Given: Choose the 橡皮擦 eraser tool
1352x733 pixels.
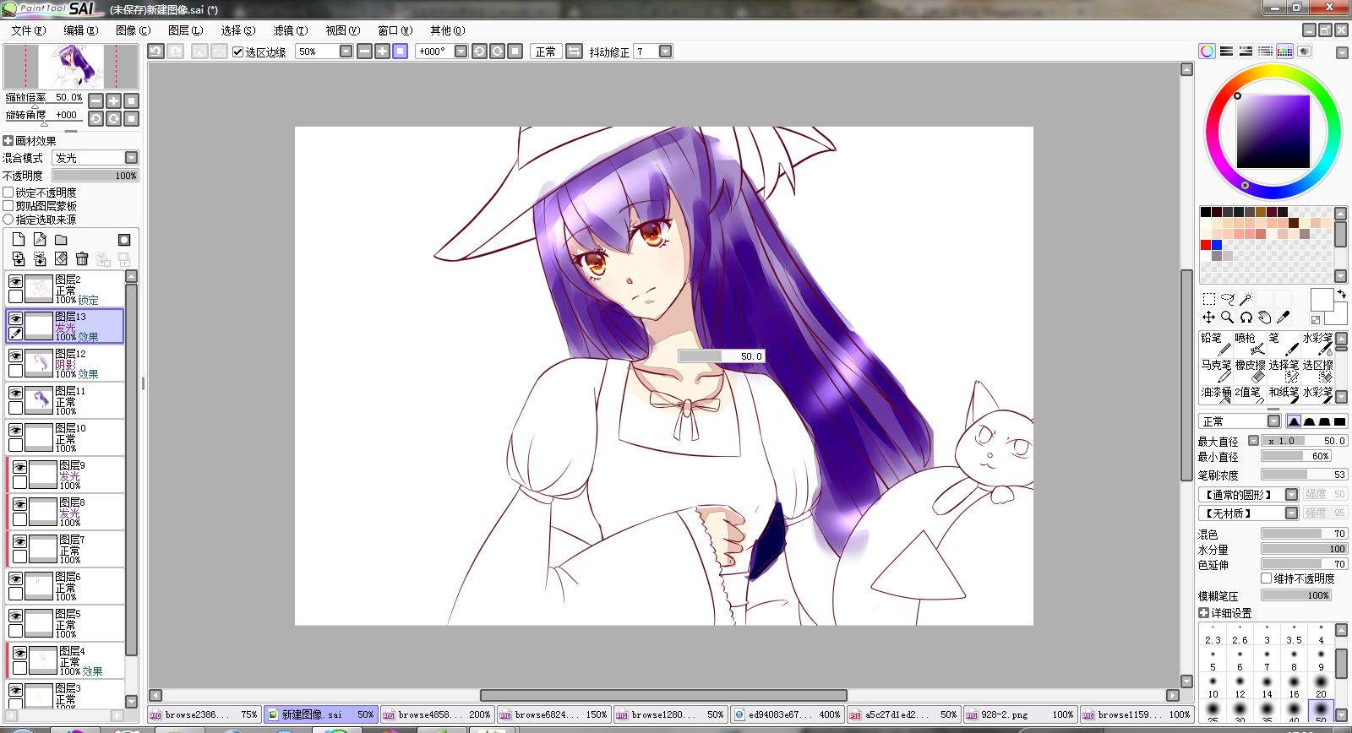Looking at the screenshot, I should pos(1250,371).
